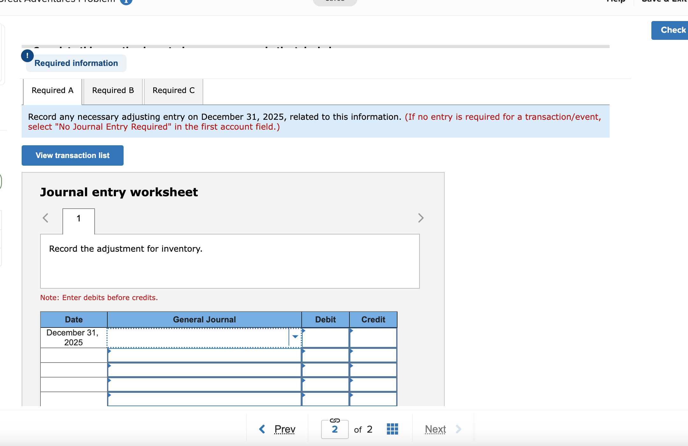Viewport: 688px width, 446px height.
Task: Click the Next right chevron icon
Action: coord(458,429)
